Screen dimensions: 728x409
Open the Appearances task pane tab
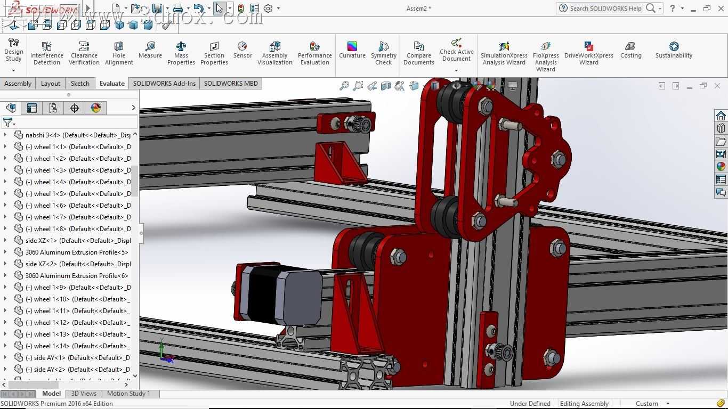coord(721,167)
